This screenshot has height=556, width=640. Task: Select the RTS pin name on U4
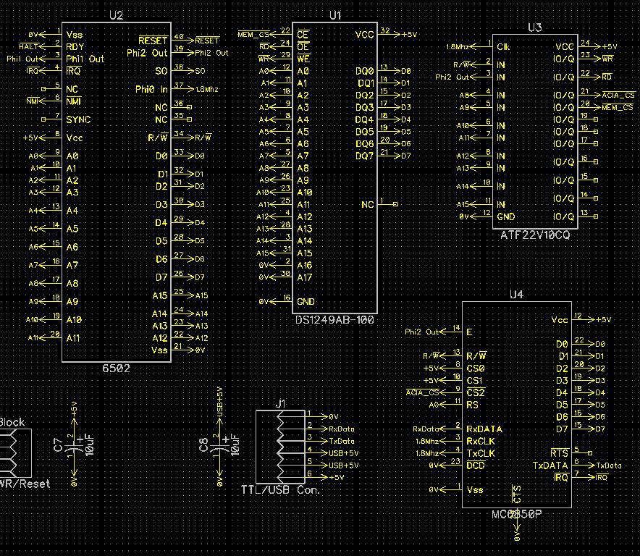click(559, 453)
